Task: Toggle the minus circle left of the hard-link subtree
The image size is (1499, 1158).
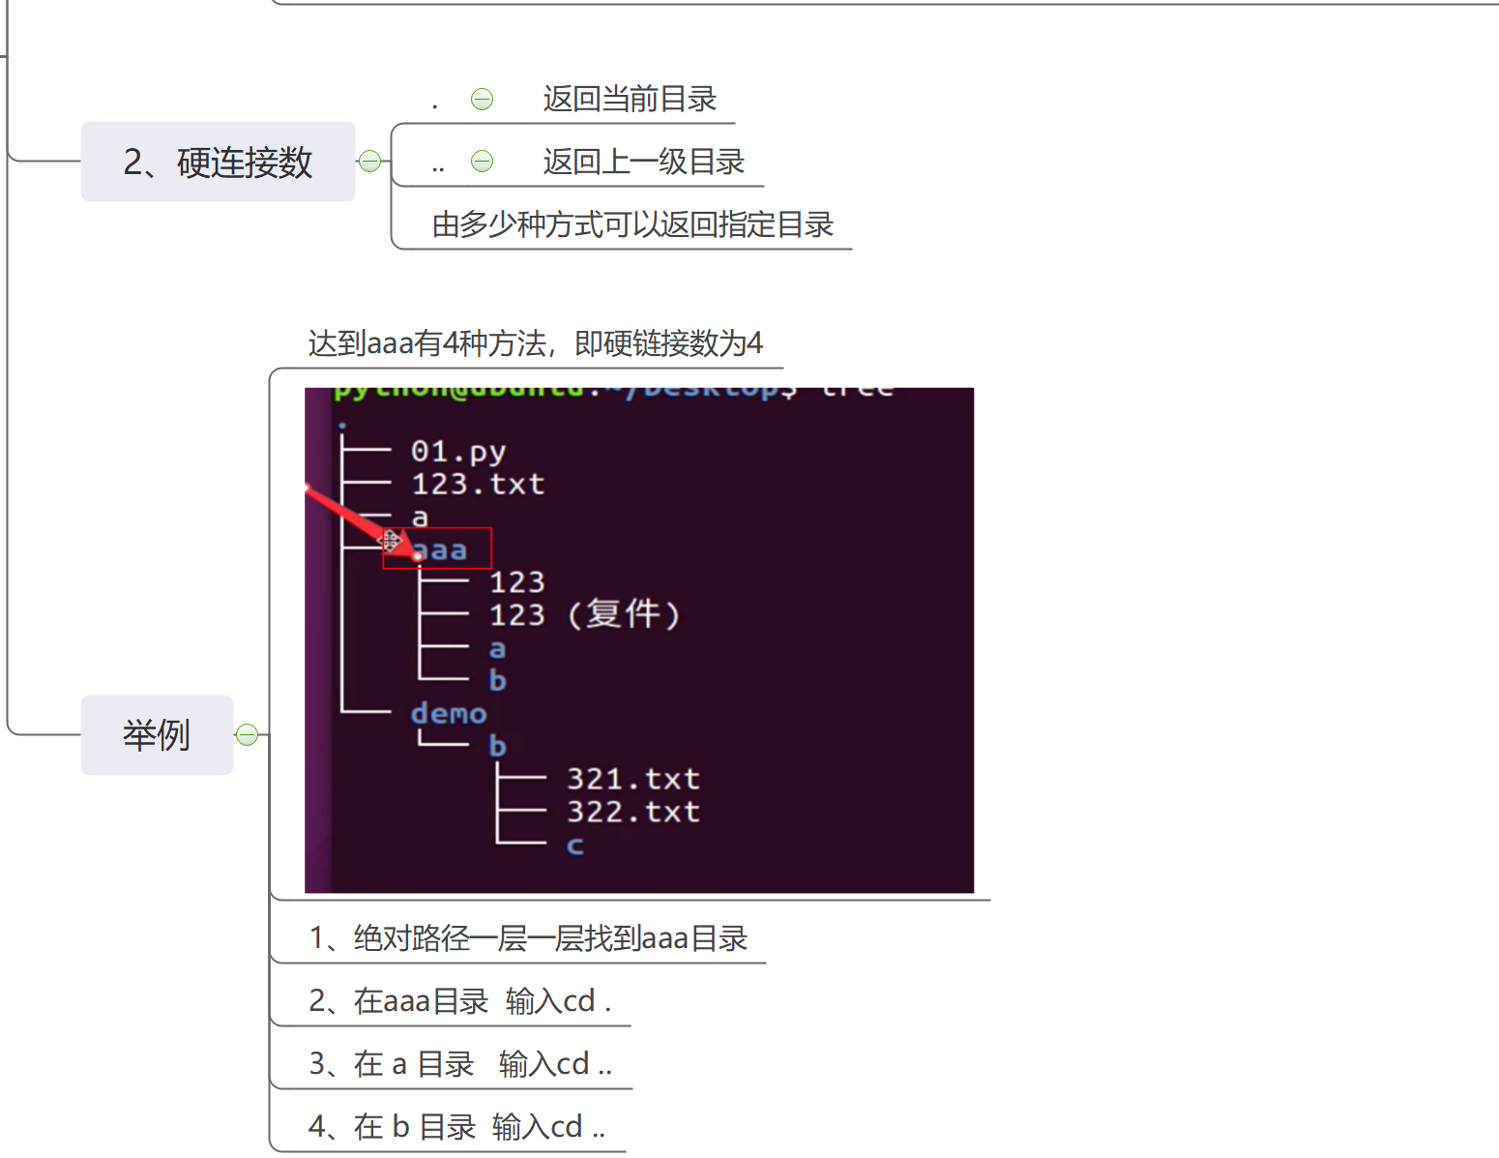Action: (370, 162)
